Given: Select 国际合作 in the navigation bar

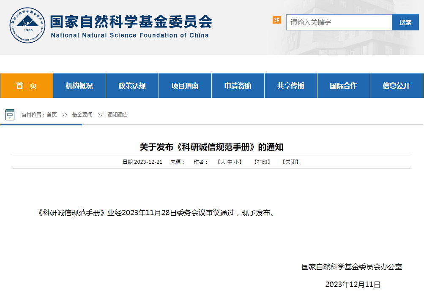Looking at the screenshot, I should click(343, 86).
